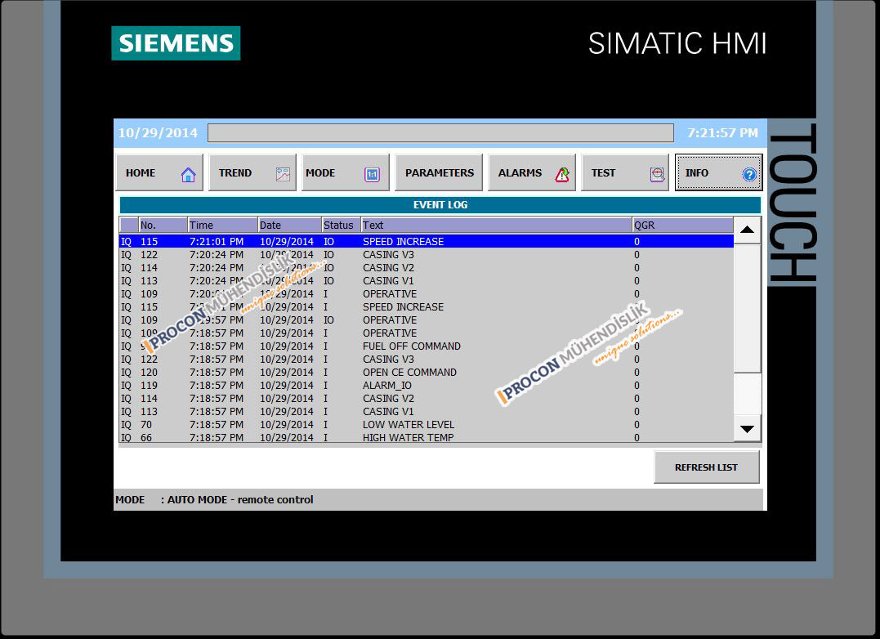Open the HOME screen
This screenshot has height=639, width=880.
[159, 172]
